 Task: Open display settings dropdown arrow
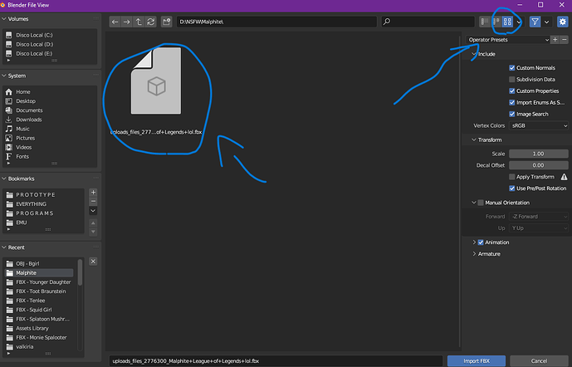tap(518, 22)
